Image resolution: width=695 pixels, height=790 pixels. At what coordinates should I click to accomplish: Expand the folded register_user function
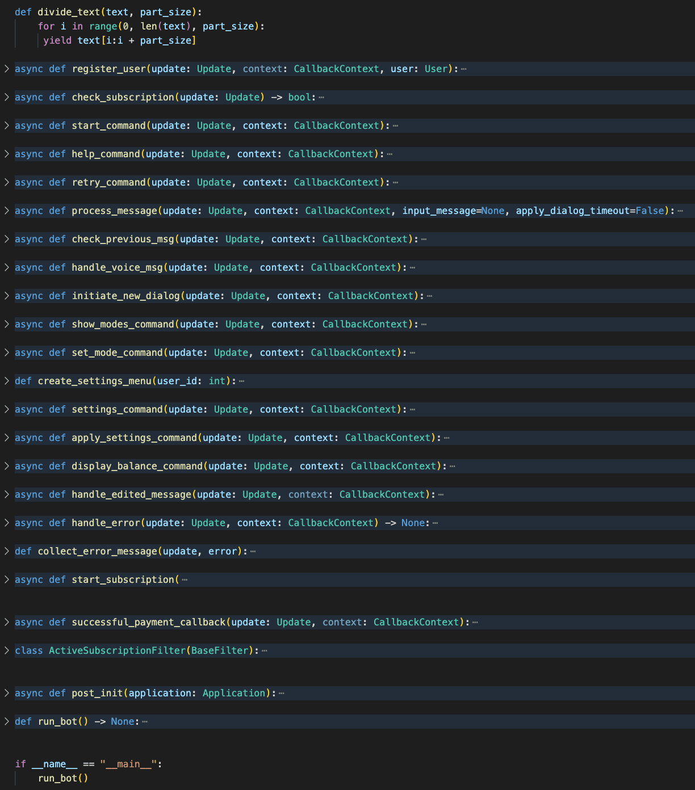7,69
